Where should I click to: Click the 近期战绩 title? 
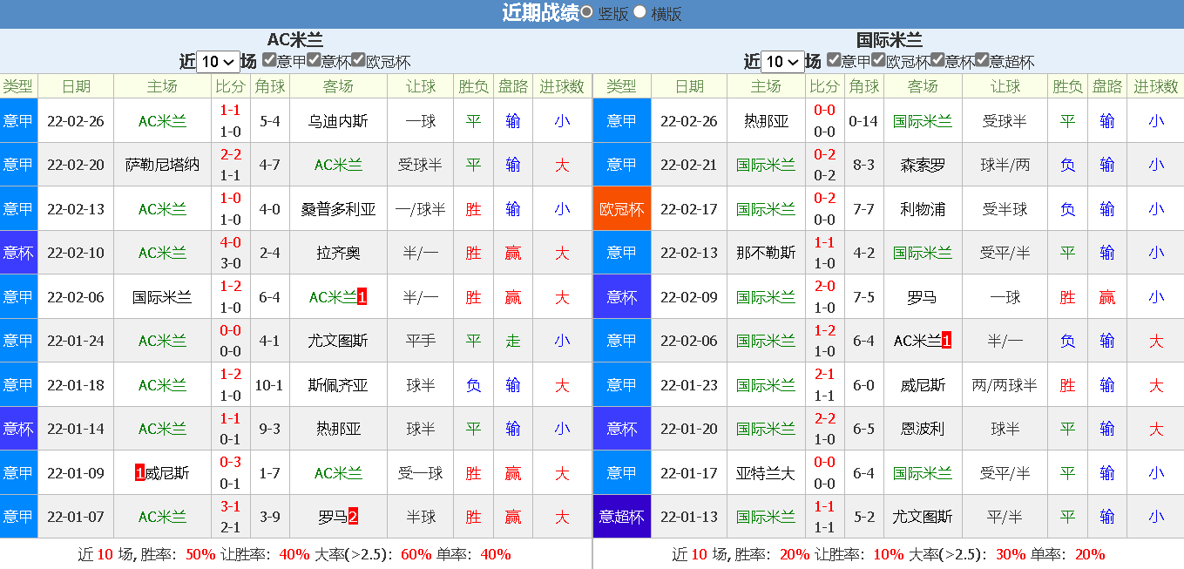click(x=540, y=13)
